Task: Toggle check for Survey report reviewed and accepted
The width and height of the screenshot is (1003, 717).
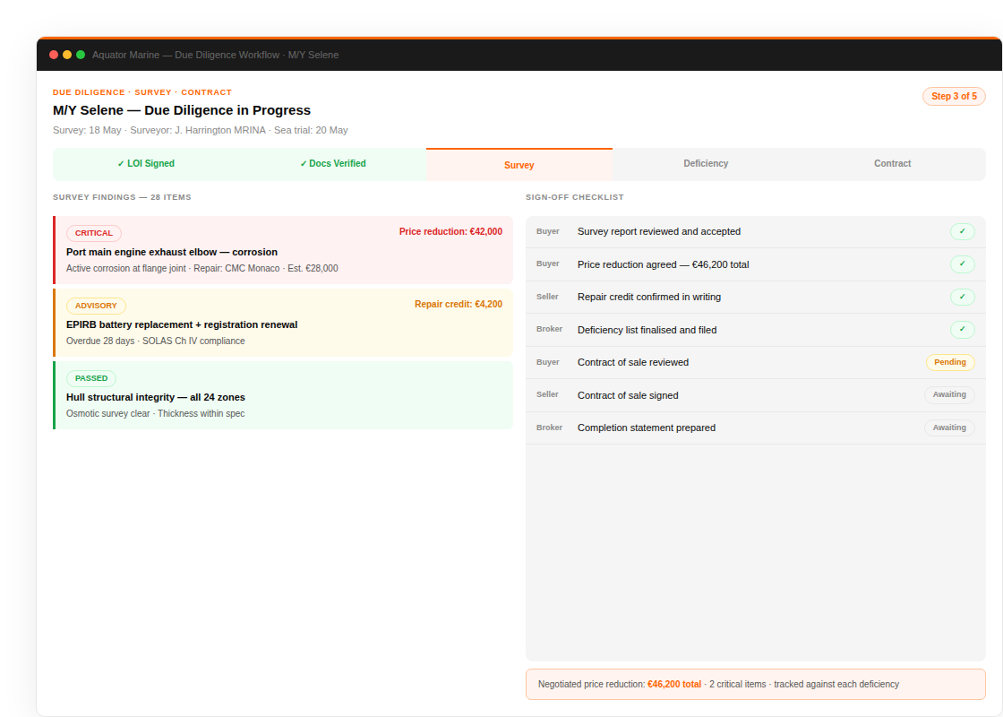Action: [962, 232]
